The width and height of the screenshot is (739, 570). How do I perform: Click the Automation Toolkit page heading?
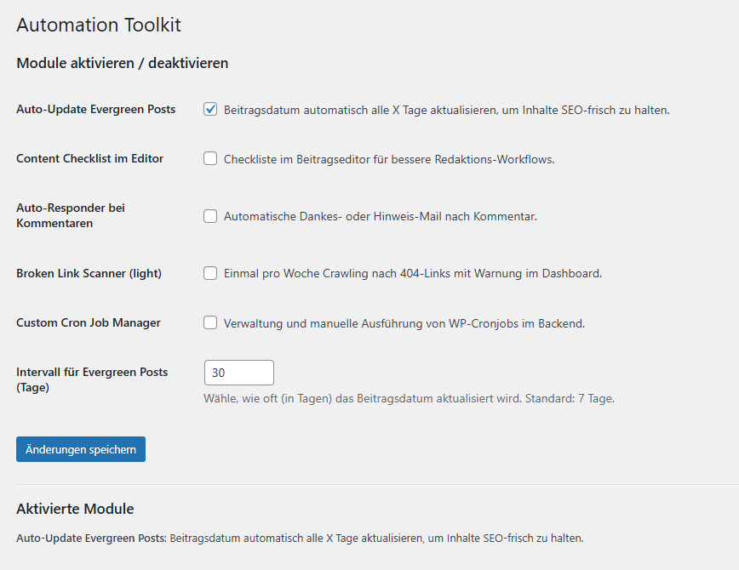(99, 25)
